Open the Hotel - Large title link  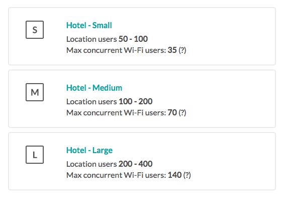pos(89,151)
